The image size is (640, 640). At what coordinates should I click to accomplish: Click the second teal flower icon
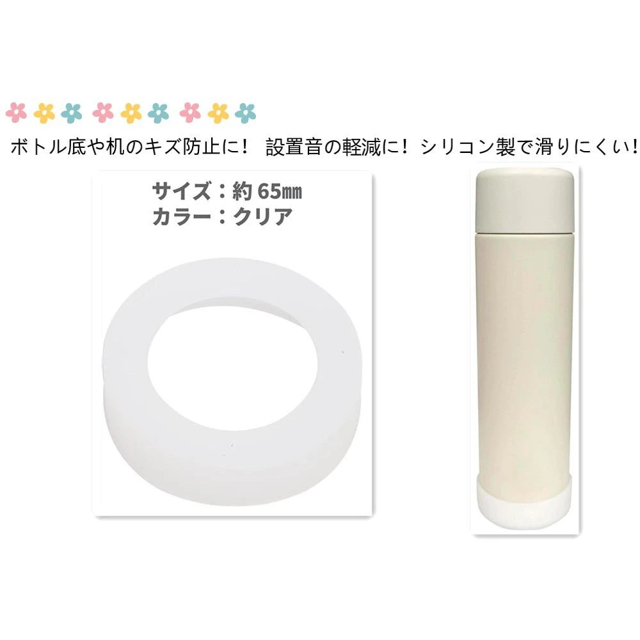(158, 113)
